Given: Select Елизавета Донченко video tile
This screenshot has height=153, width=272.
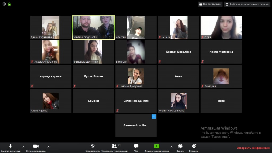Looking at the screenshot, I should pos(93,52).
